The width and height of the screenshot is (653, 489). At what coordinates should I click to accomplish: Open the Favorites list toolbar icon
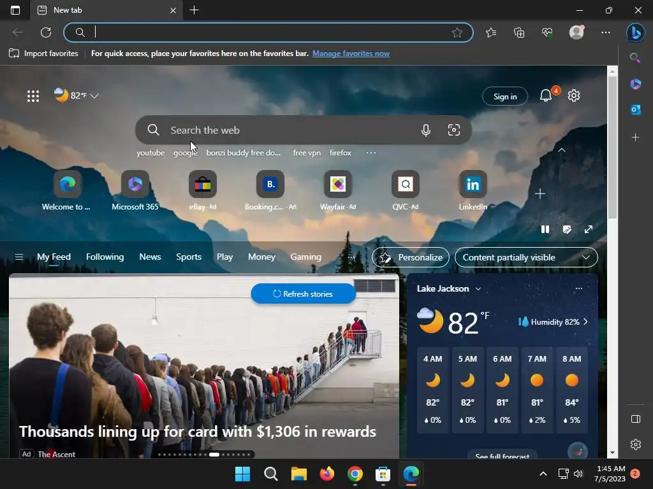pyautogui.click(x=491, y=32)
